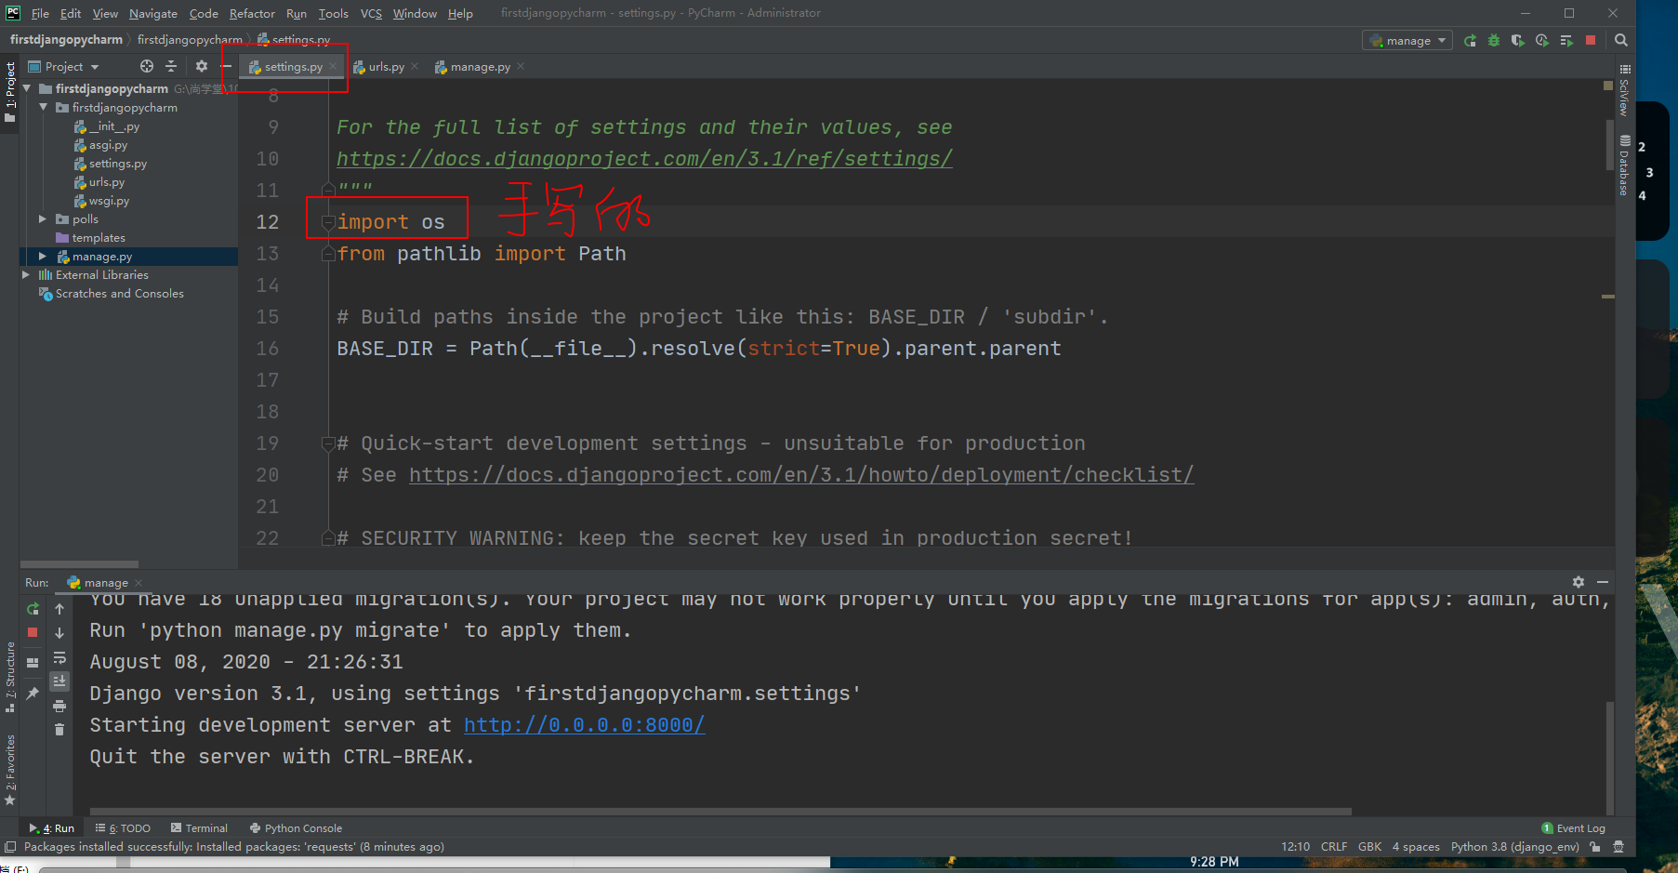Rerun the manage configuration from main toolbar
Image resolution: width=1678 pixels, height=873 pixels.
[x=1470, y=41]
